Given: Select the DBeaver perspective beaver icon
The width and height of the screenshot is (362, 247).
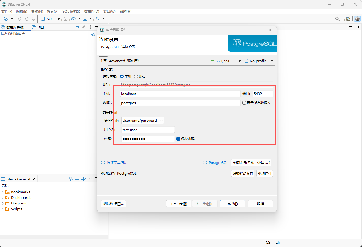Looking at the screenshot, I should coord(357,19).
